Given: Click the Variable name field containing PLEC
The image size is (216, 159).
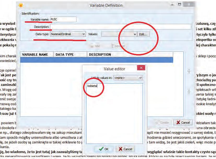Looking at the screenshot, I should click(x=63, y=19).
